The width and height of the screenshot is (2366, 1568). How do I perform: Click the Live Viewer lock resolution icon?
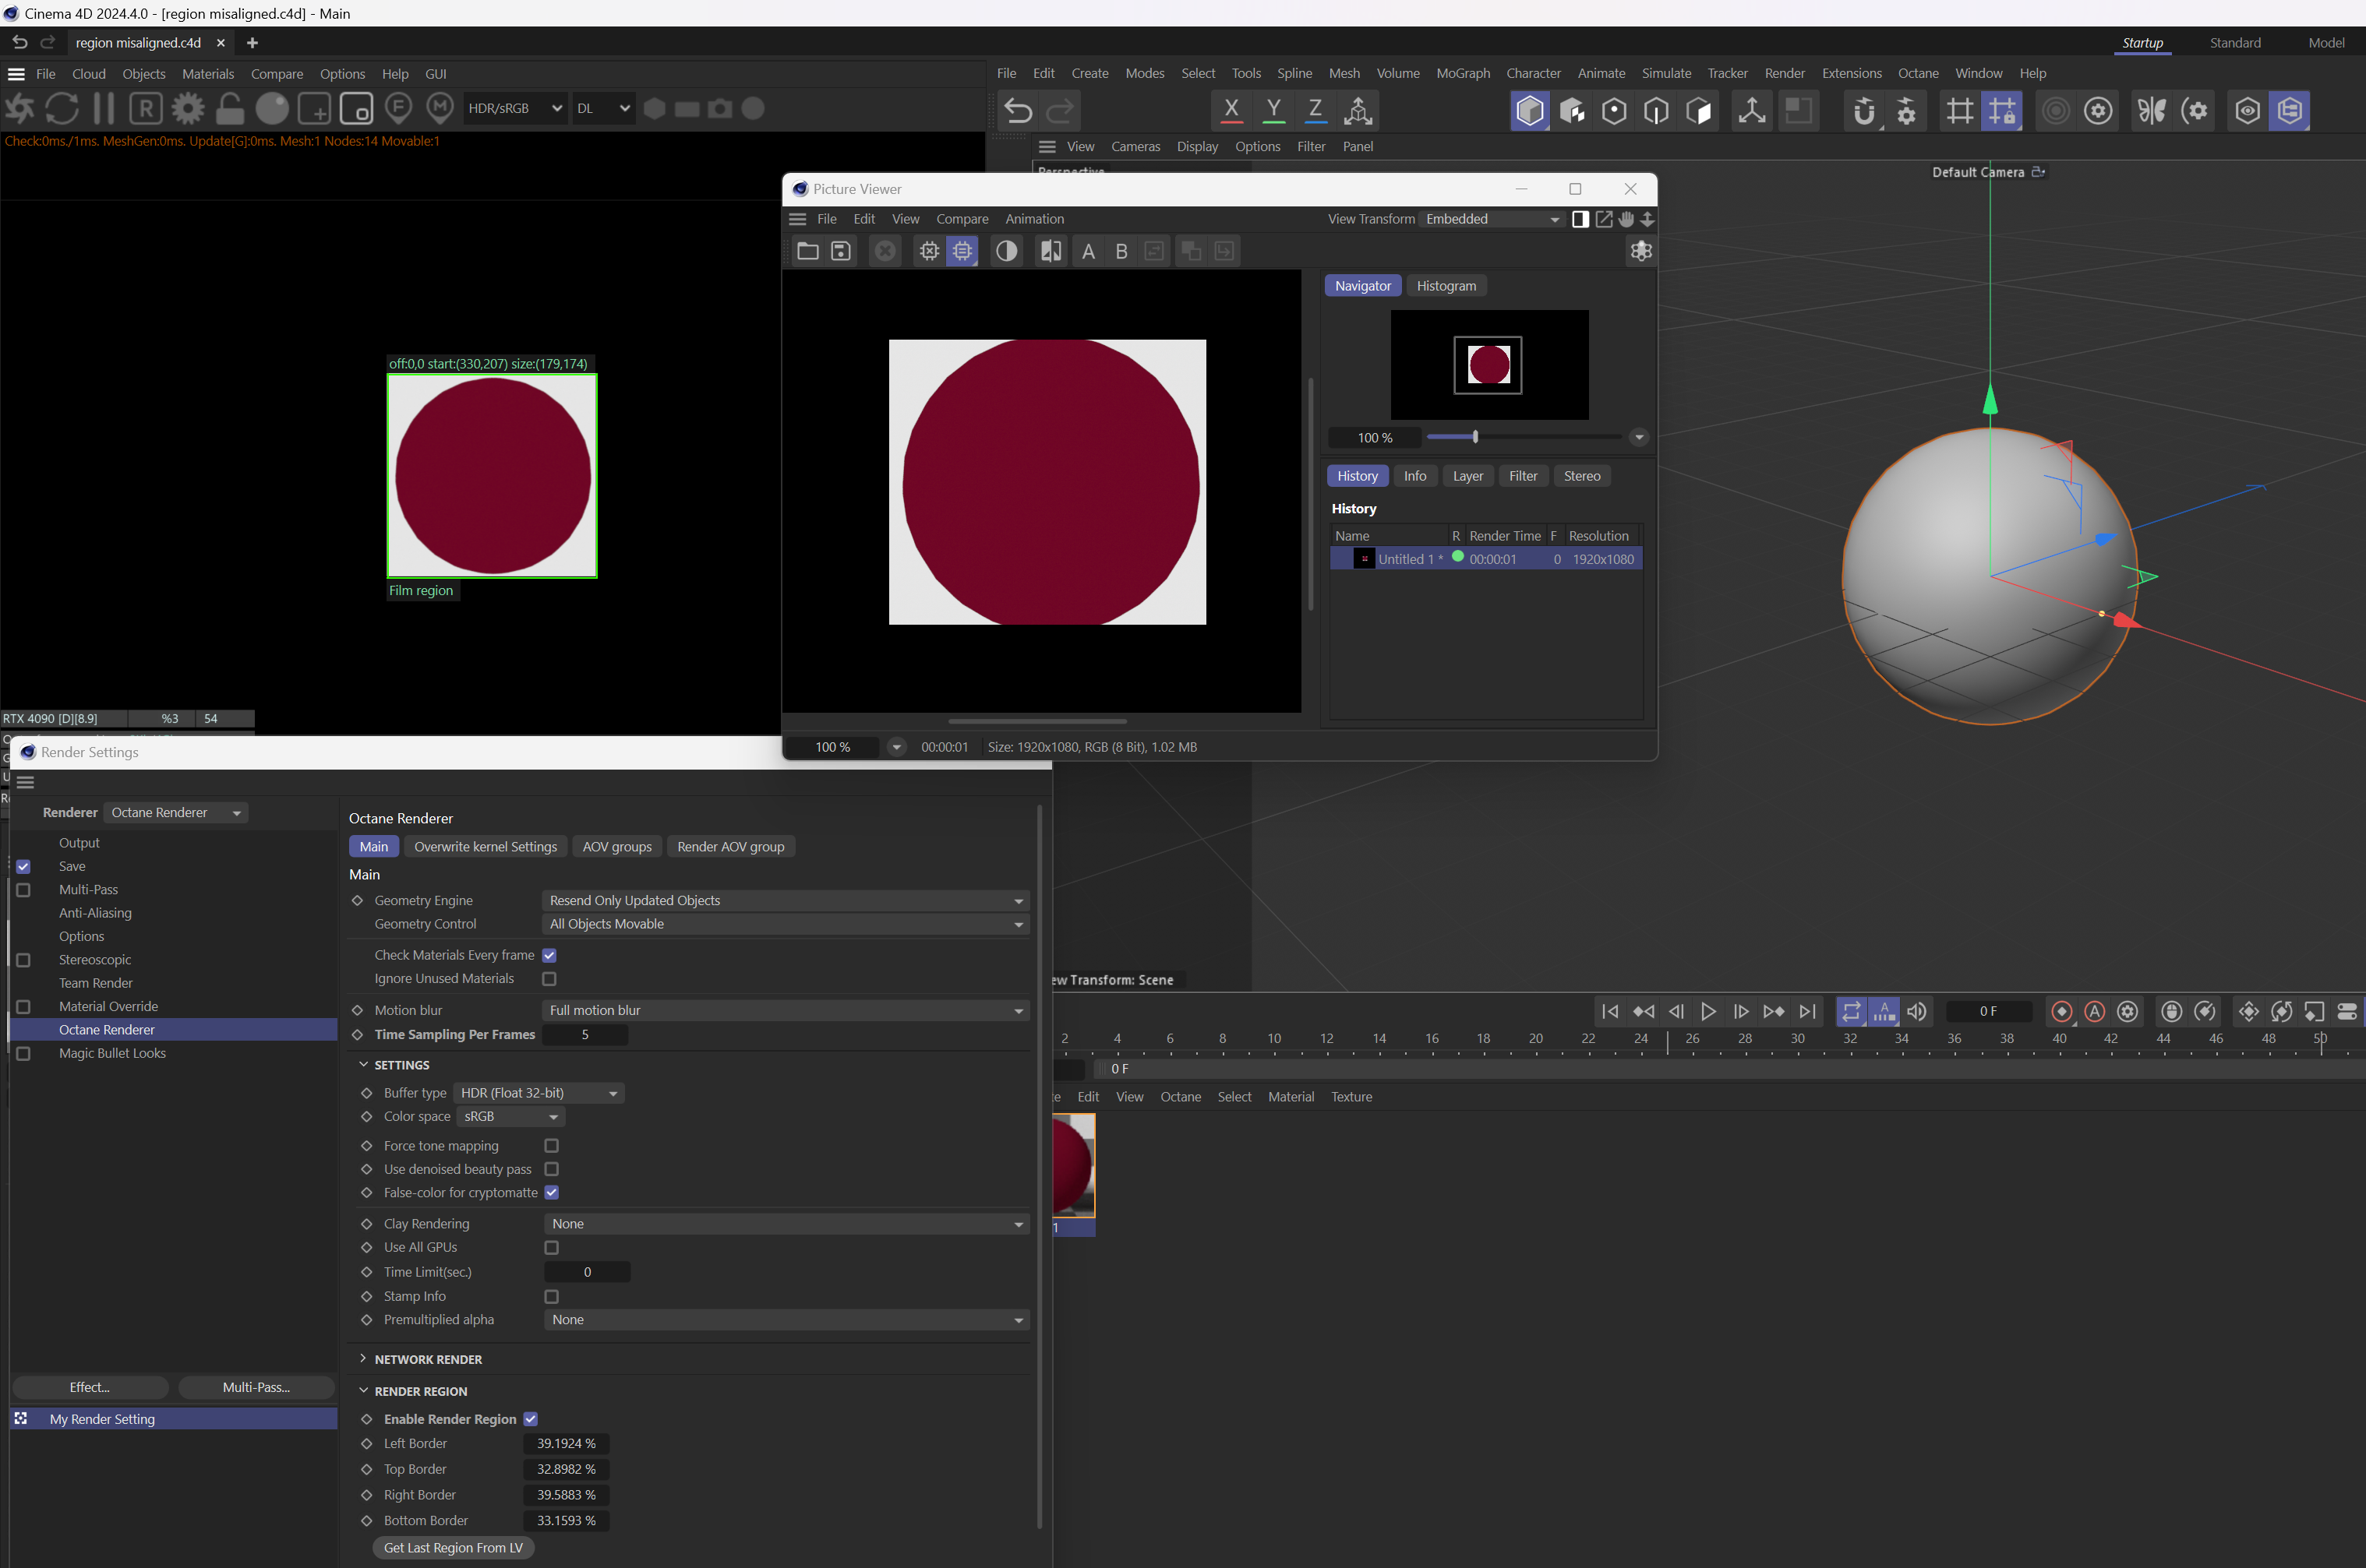[230, 108]
